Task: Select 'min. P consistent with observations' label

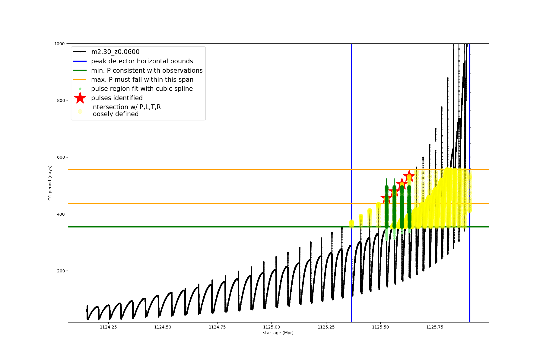Action: [x=147, y=71]
